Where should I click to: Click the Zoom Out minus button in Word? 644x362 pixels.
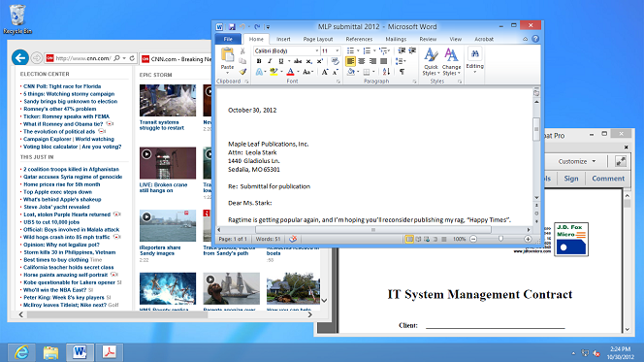(473, 239)
